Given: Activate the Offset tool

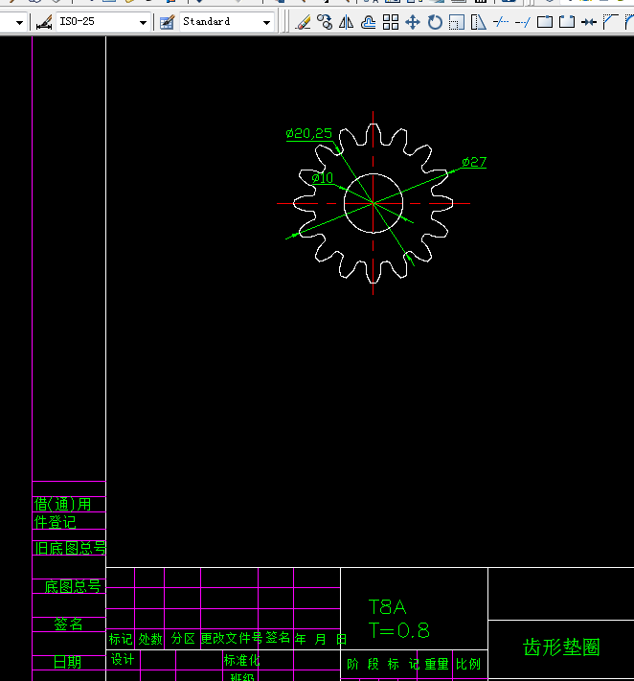Looking at the screenshot, I should [x=369, y=22].
